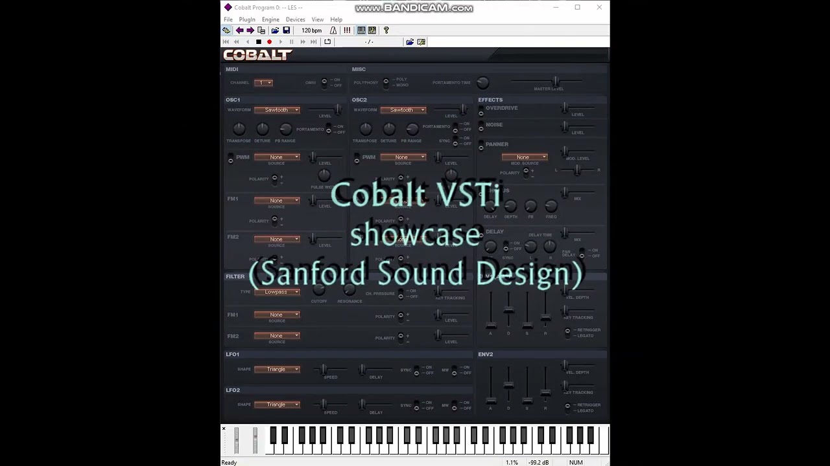Open the Help menu
The width and height of the screenshot is (830, 466).
click(336, 19)
